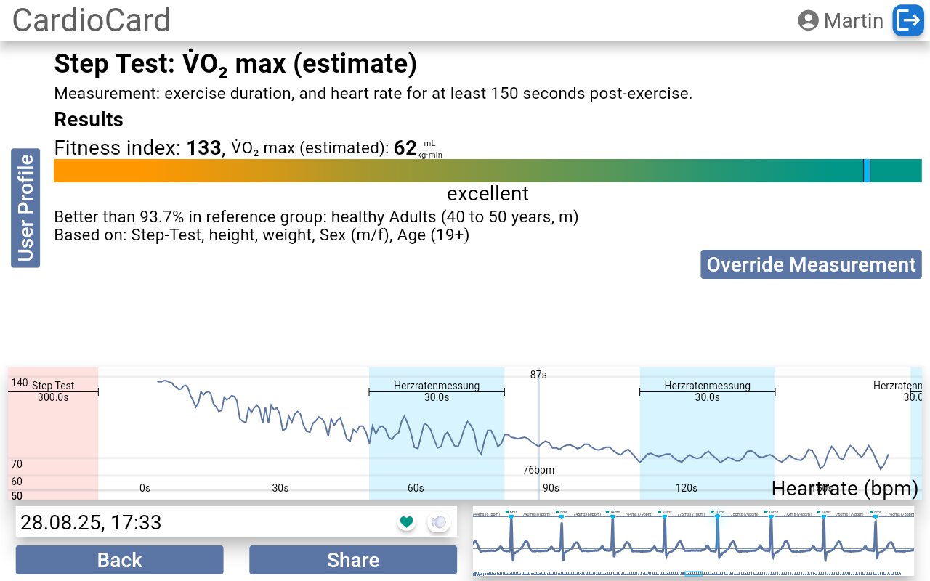Viewport: 930px width, 581px height.
Task: Open the ECG waveform preview thumbnail
Action: coord(693,540)
